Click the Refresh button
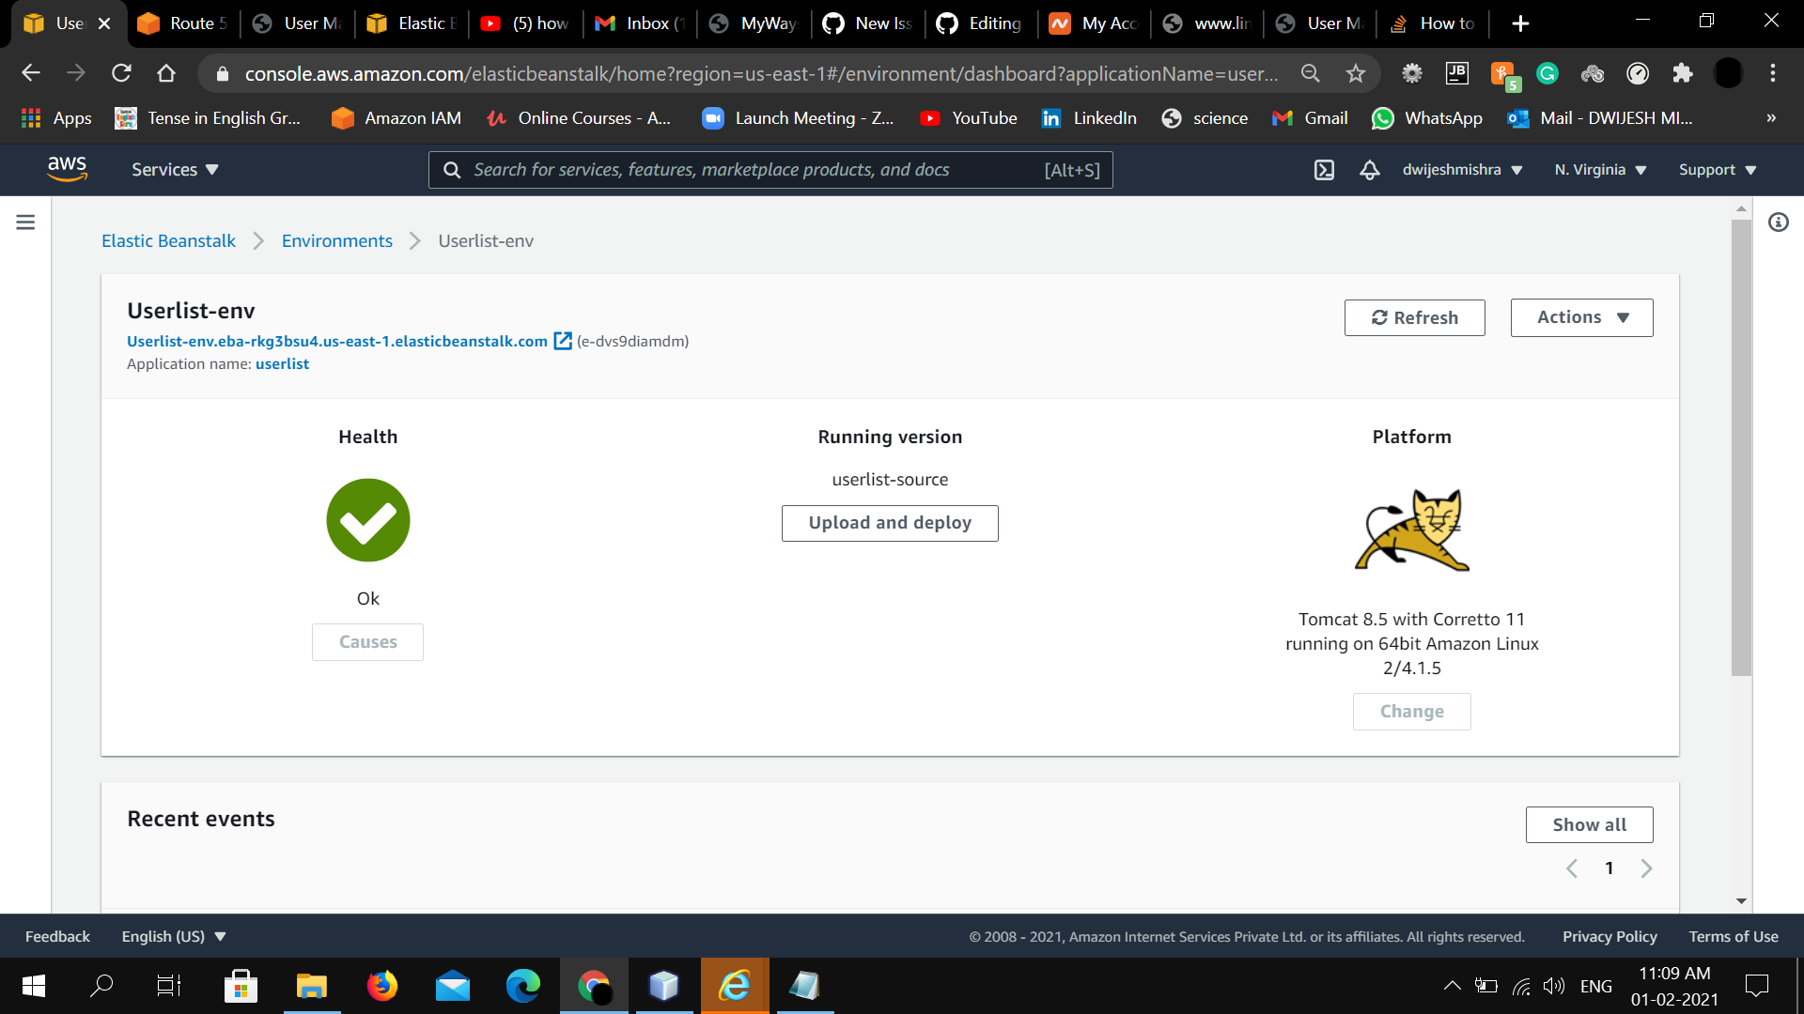This screenshot has width=1804, height=1014. [x=1414, y=317]
